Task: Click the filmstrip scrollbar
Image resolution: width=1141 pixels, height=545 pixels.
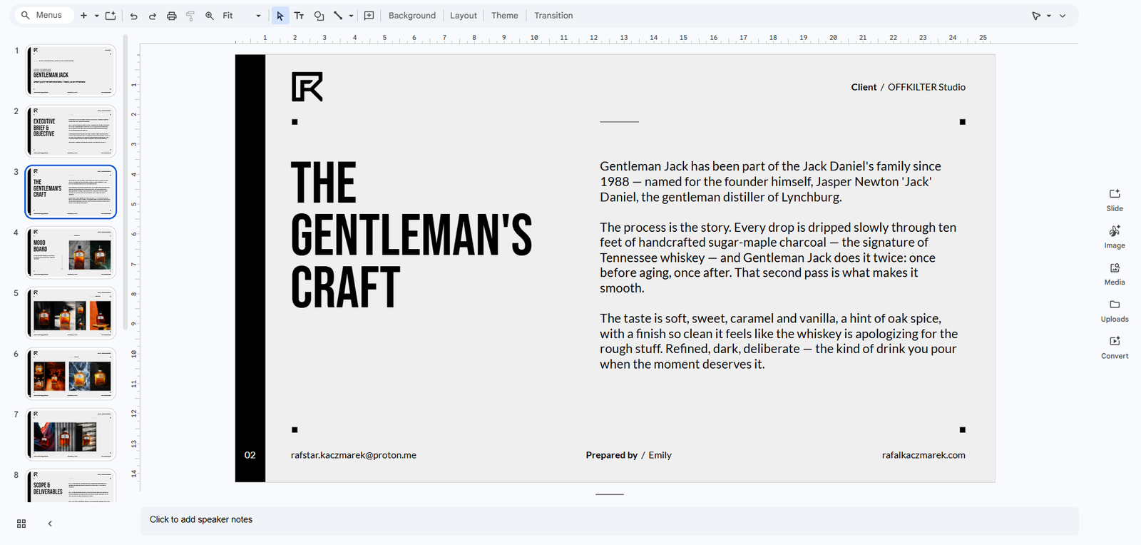Action: coord(126,182)
